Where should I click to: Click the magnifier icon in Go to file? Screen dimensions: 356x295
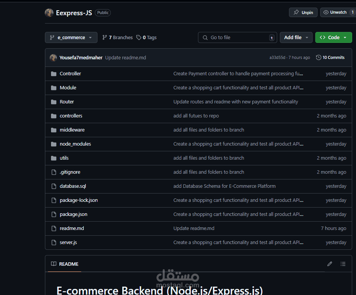pyautogui.click(x=205, y=38)
